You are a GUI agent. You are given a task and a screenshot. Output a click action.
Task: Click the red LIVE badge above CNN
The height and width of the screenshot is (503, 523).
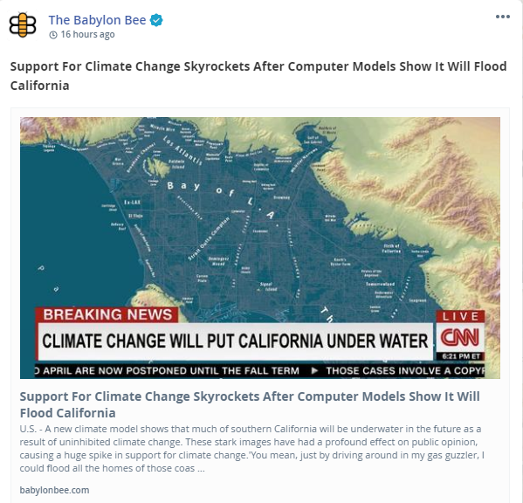click(461, 316)
